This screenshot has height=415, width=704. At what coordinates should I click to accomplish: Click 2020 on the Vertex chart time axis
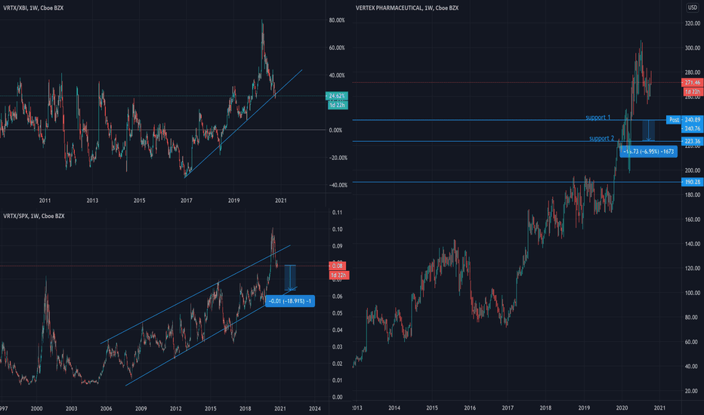[622, 408]
